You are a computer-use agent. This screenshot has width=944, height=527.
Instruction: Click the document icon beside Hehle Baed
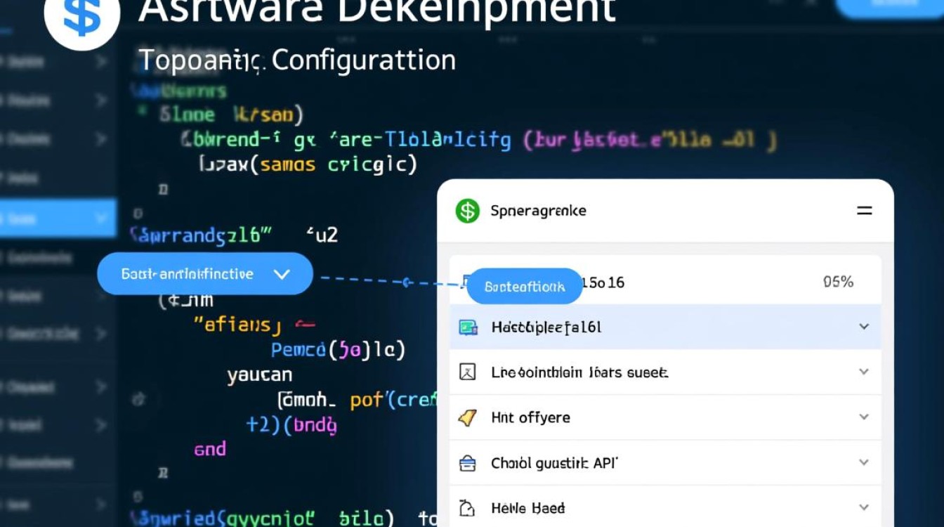(x=468, y=508)
